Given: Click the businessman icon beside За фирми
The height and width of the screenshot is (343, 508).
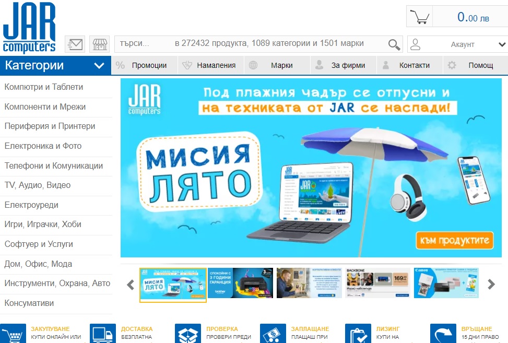Looking at the screenshot, I should click(319, 65).
